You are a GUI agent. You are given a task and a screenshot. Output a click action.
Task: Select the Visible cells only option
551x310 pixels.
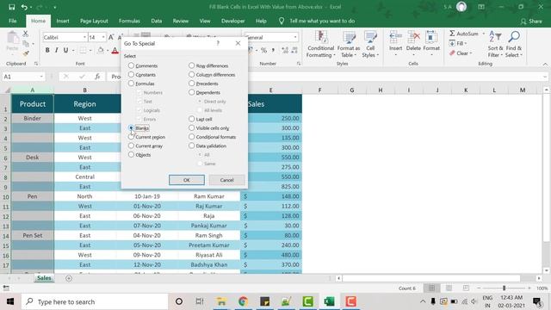tap(191, 128)
